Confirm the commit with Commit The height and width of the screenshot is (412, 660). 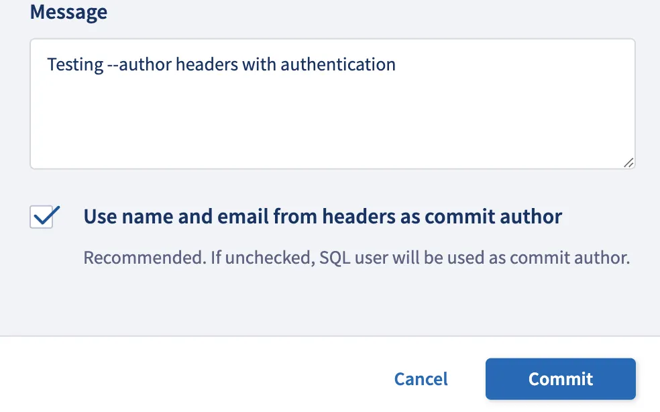[560, 378]
